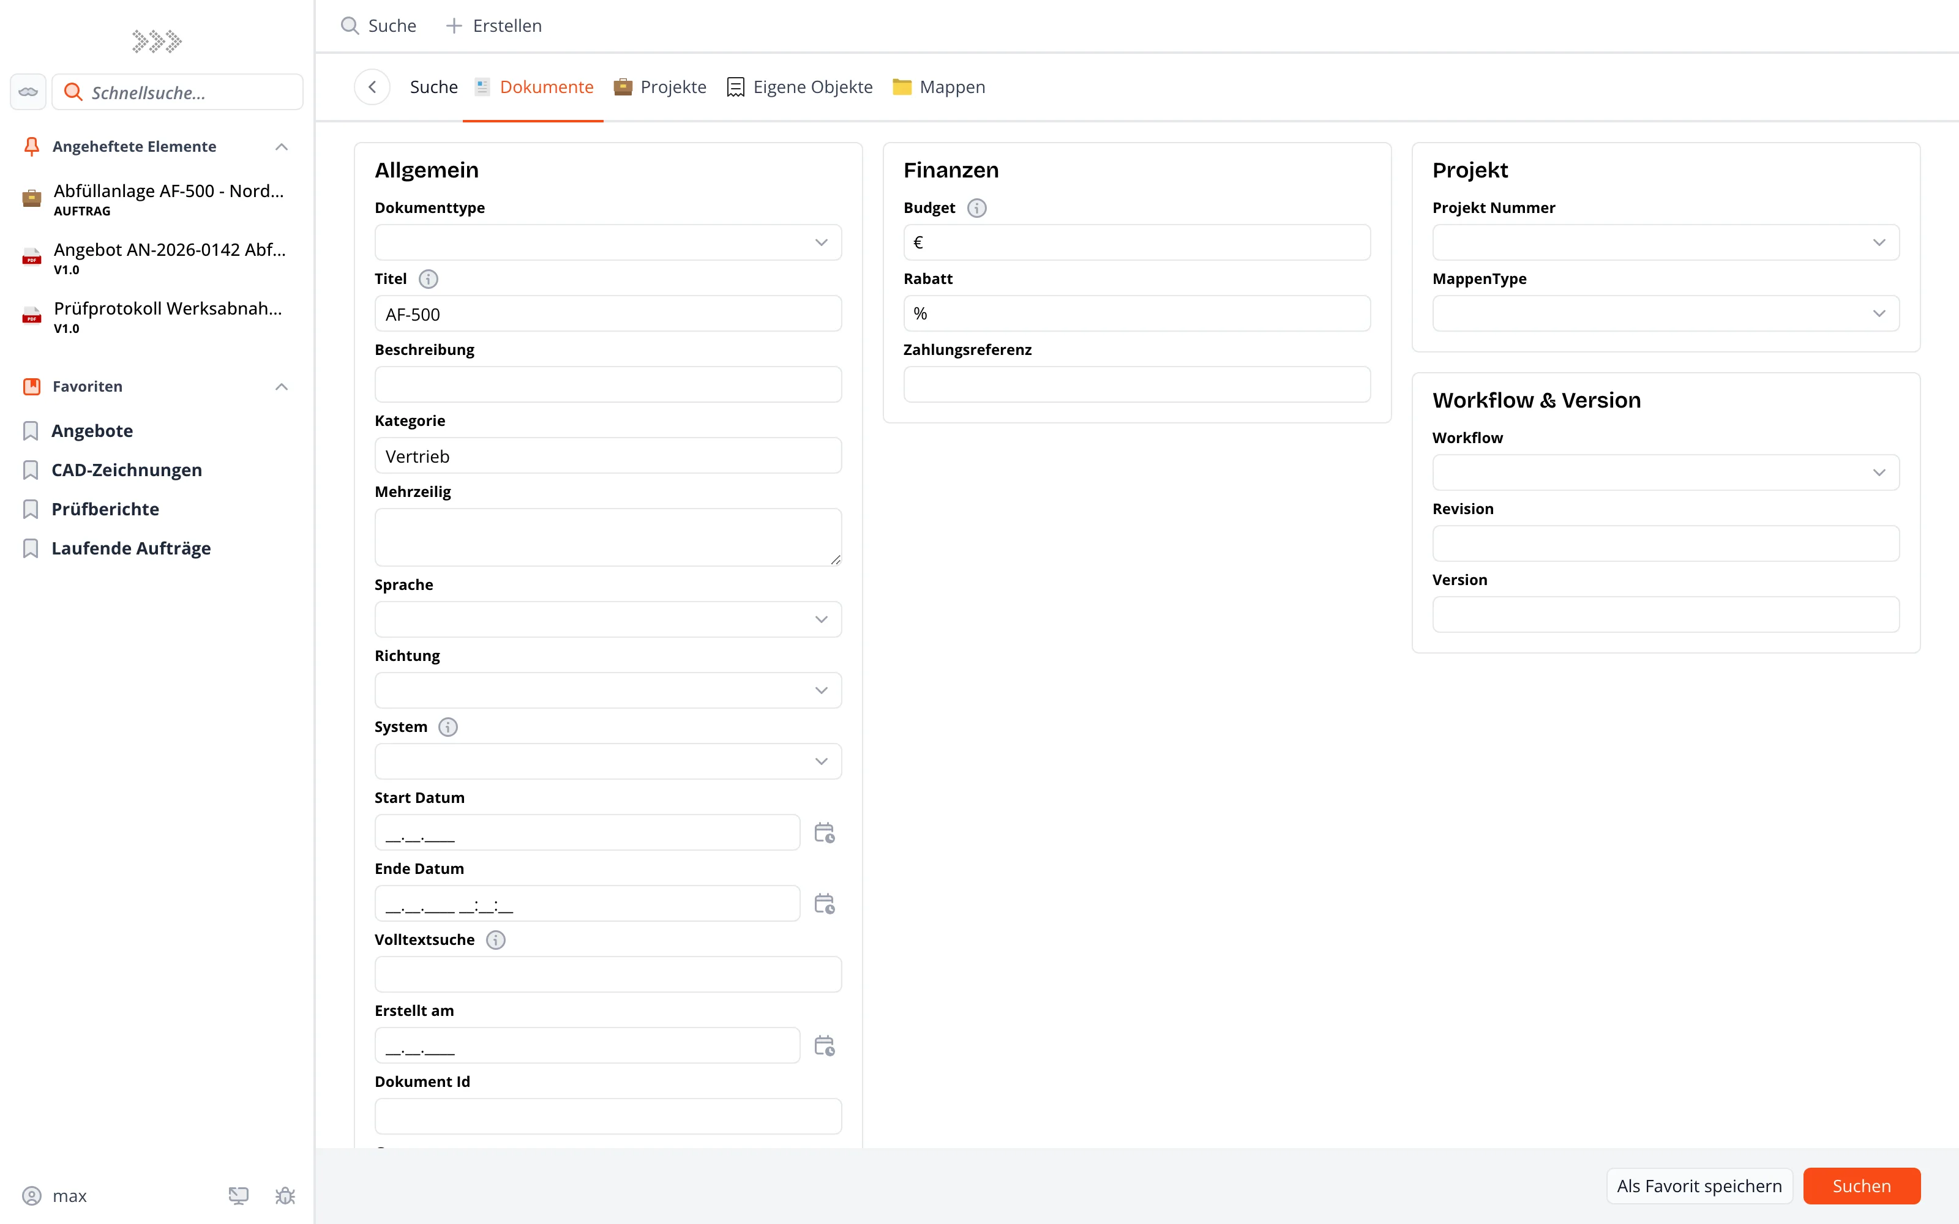Click the Version input field
The height and width of the screenshot is (1224, 1959).
[1666, 614]
